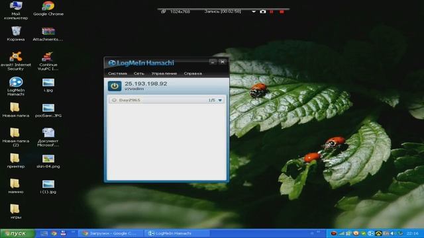Open the нажино folder on desktop
This screenshot has height=238, width=424.
click(x=16, y=186)
